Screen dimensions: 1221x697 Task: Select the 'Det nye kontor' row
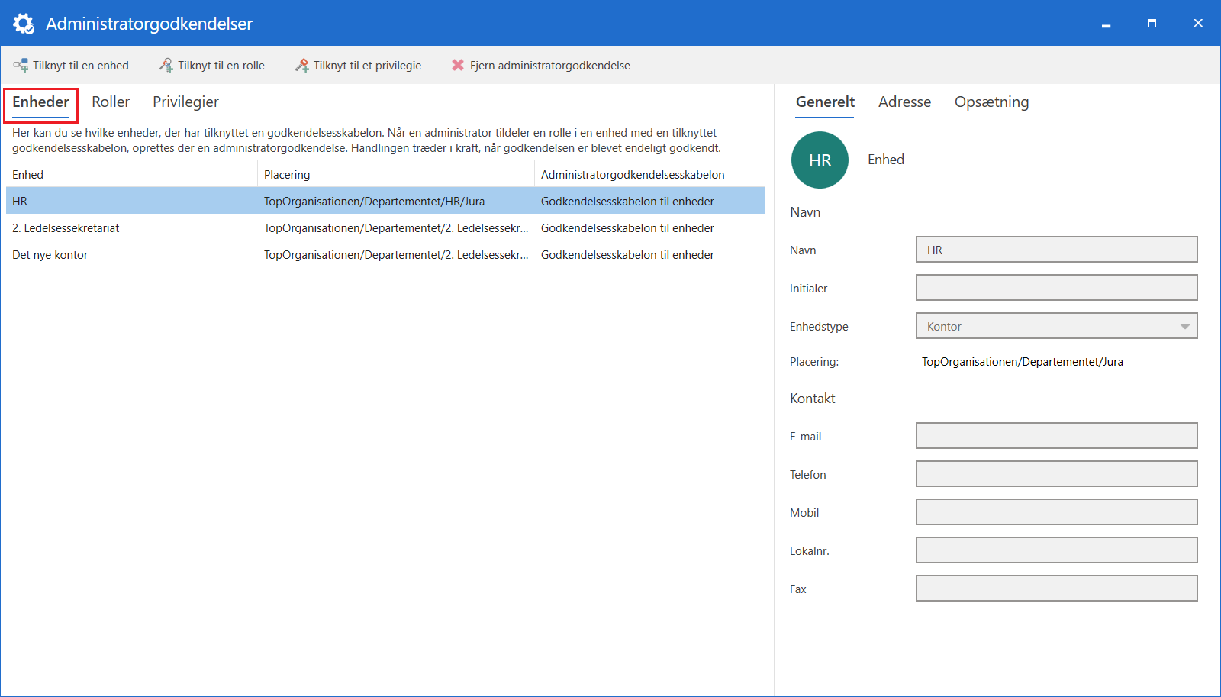tap(50, 255)
